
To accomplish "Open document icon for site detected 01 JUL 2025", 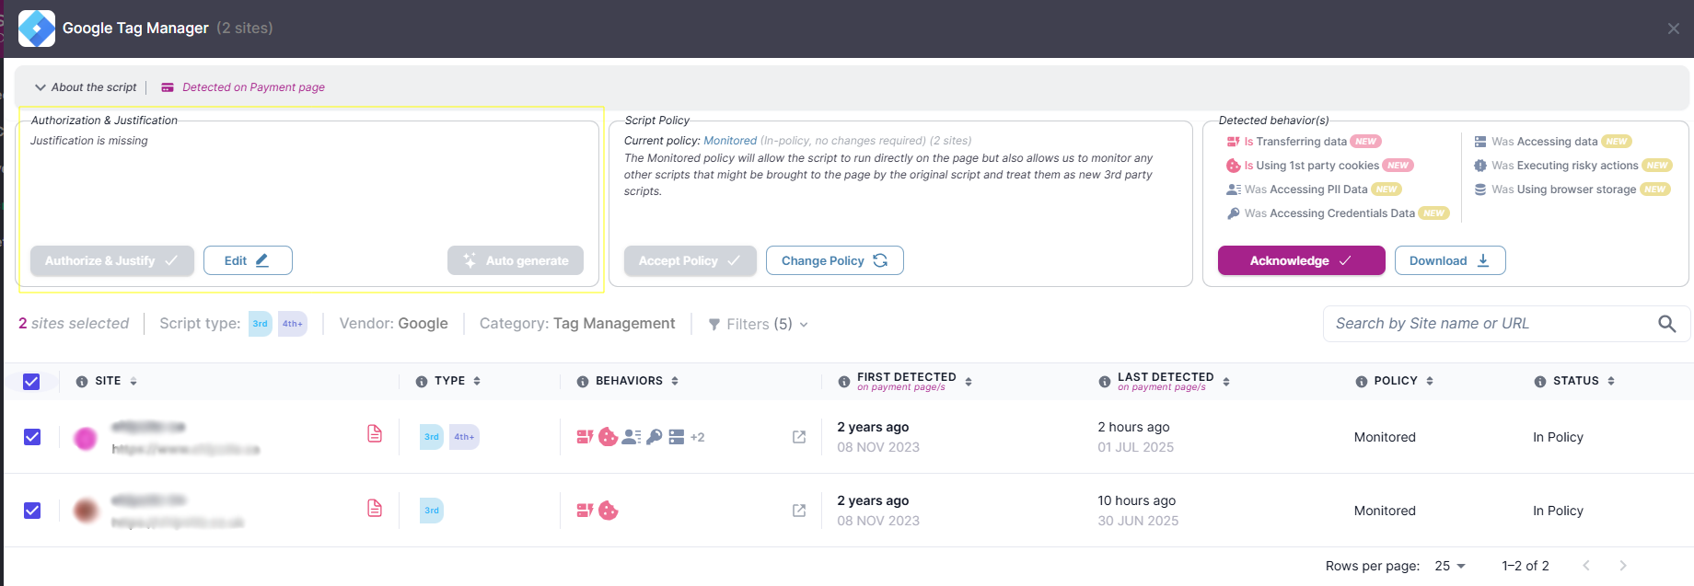I will point(375,433).
